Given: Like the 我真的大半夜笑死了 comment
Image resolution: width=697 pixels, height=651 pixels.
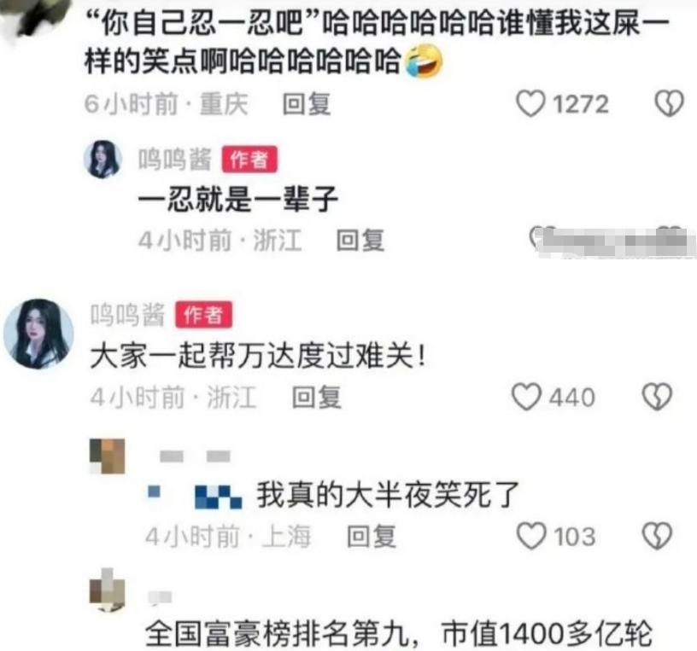Looking at the screenshot, I should pos(531,536).
